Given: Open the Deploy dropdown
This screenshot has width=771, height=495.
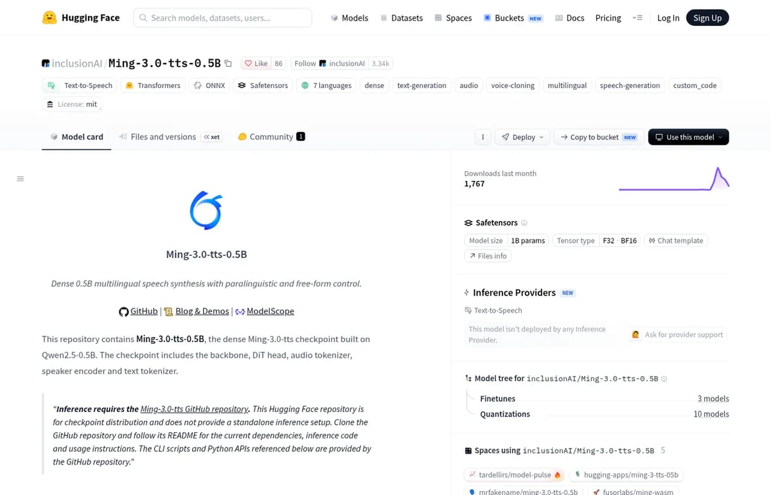Looking at the screenshot, I should point(522,137).
